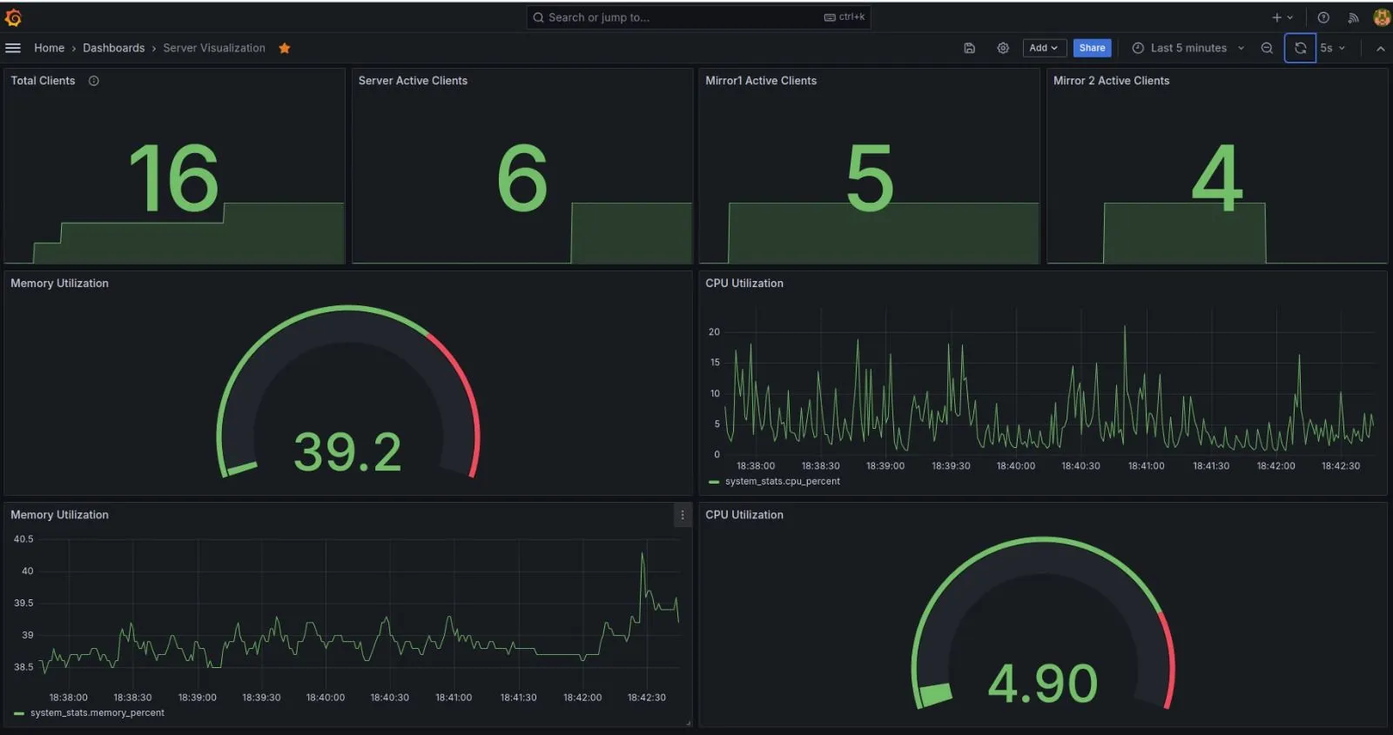Navigate to Dashboards breadcrumb
The image size is (1393, 735).
(113, 48)
